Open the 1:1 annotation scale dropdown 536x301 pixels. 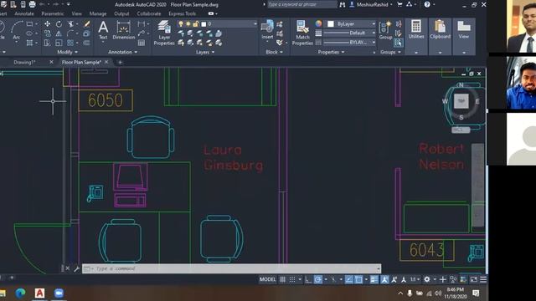click(x=415, y=279)
